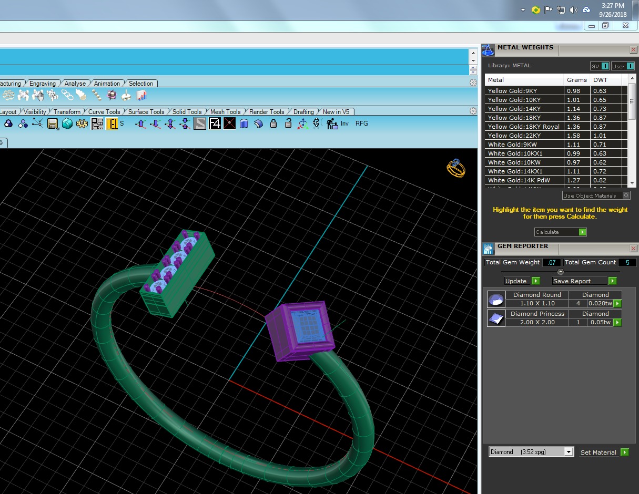Screen dimensions: 639x494
Task: Click the blue curved surface icon
Action: (259, 124)
